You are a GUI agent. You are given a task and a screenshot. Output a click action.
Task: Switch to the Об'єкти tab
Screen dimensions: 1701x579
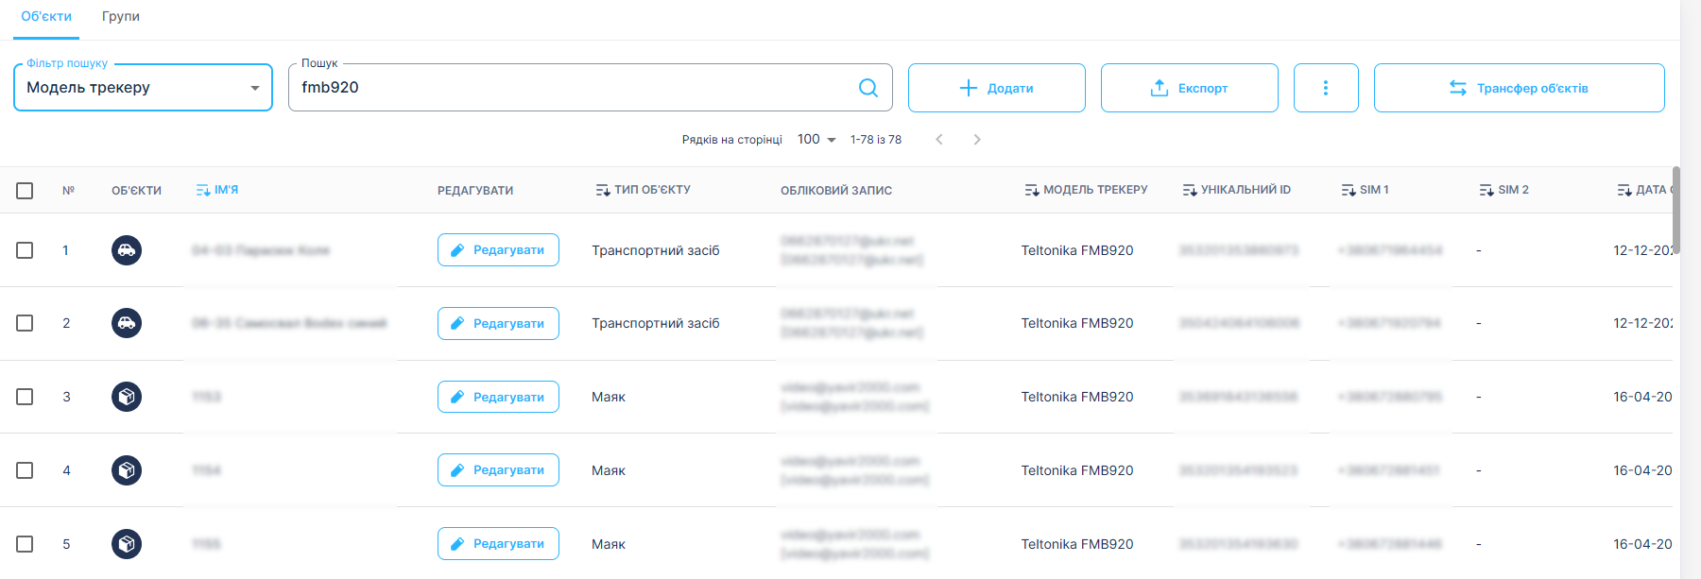point(46,17)
